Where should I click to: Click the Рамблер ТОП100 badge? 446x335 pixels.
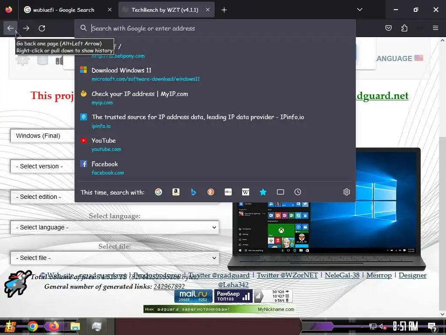point(233,296)
